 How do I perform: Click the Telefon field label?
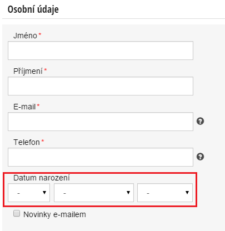tap(27, 142)
